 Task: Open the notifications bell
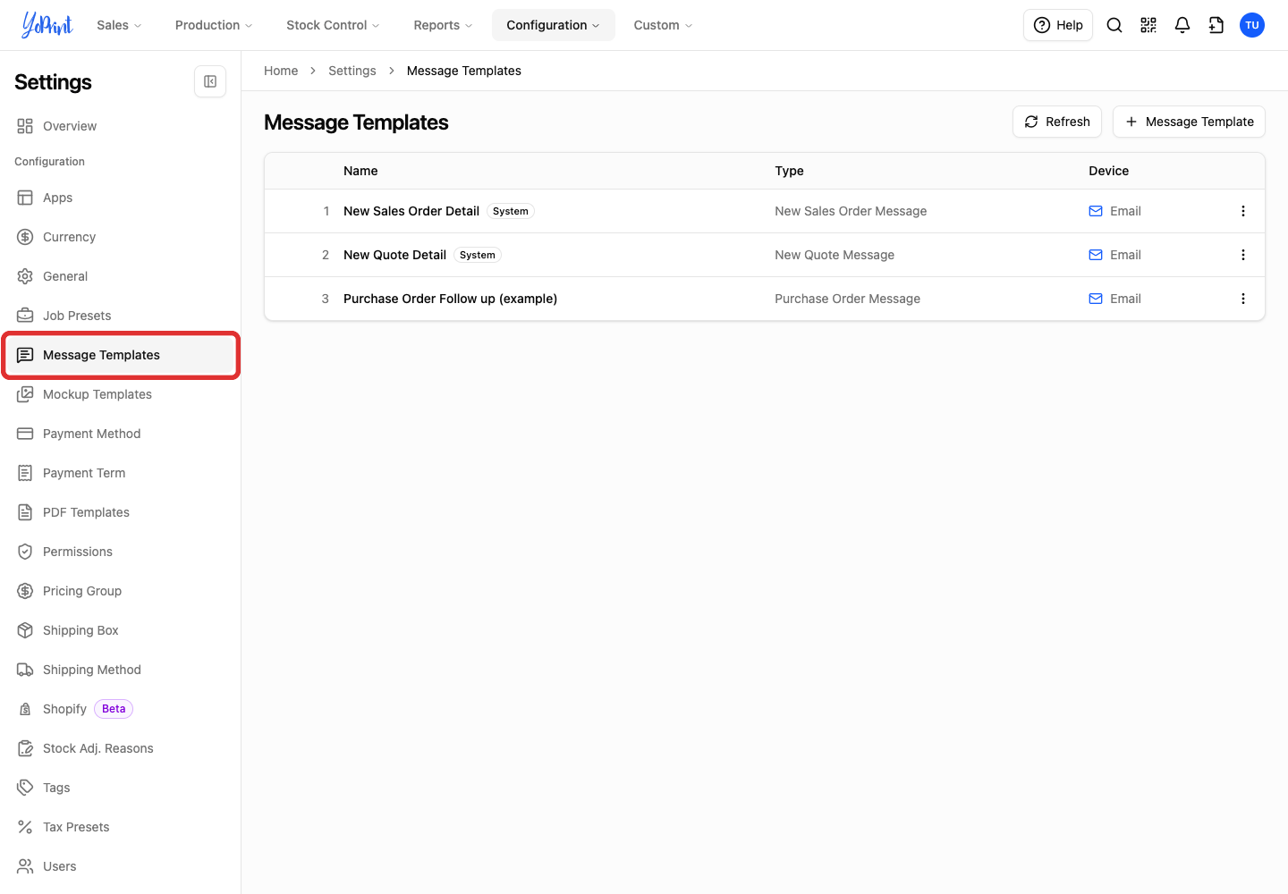[x=1182, y=25]
